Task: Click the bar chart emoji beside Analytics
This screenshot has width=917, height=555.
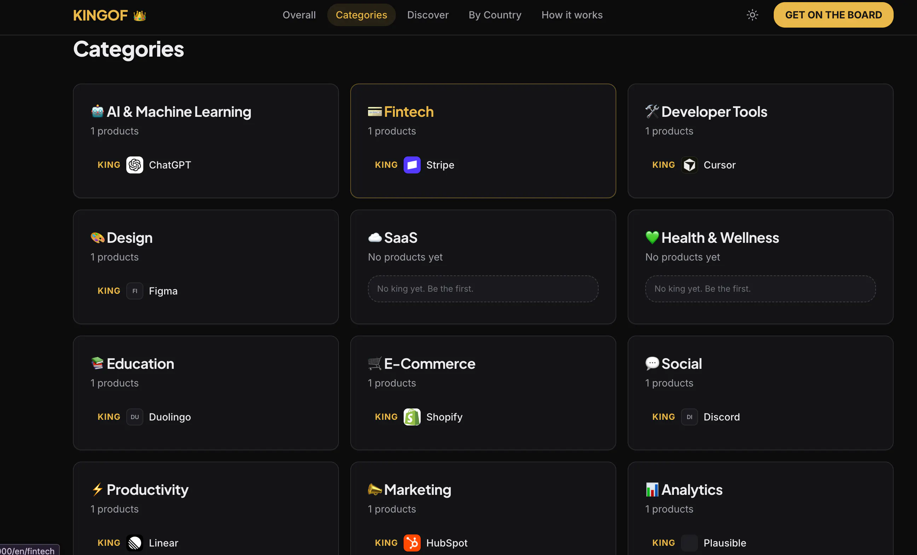Action: click(x=652, y=490)
